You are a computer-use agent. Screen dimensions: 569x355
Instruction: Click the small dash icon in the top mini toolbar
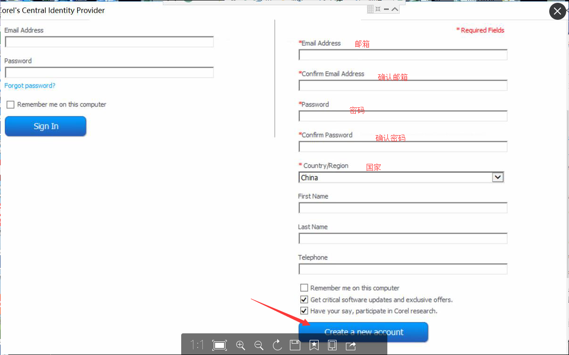coord(386,9)
